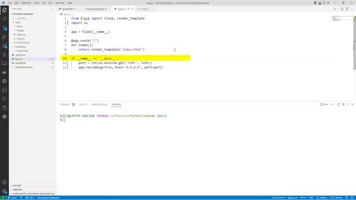Expand the TIMELINE section

17,189
